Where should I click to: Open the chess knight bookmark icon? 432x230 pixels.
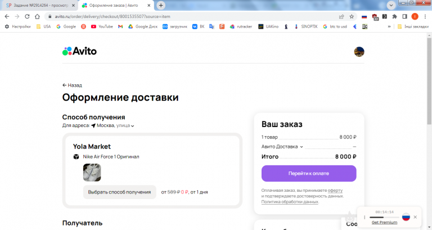click(286, 26)
